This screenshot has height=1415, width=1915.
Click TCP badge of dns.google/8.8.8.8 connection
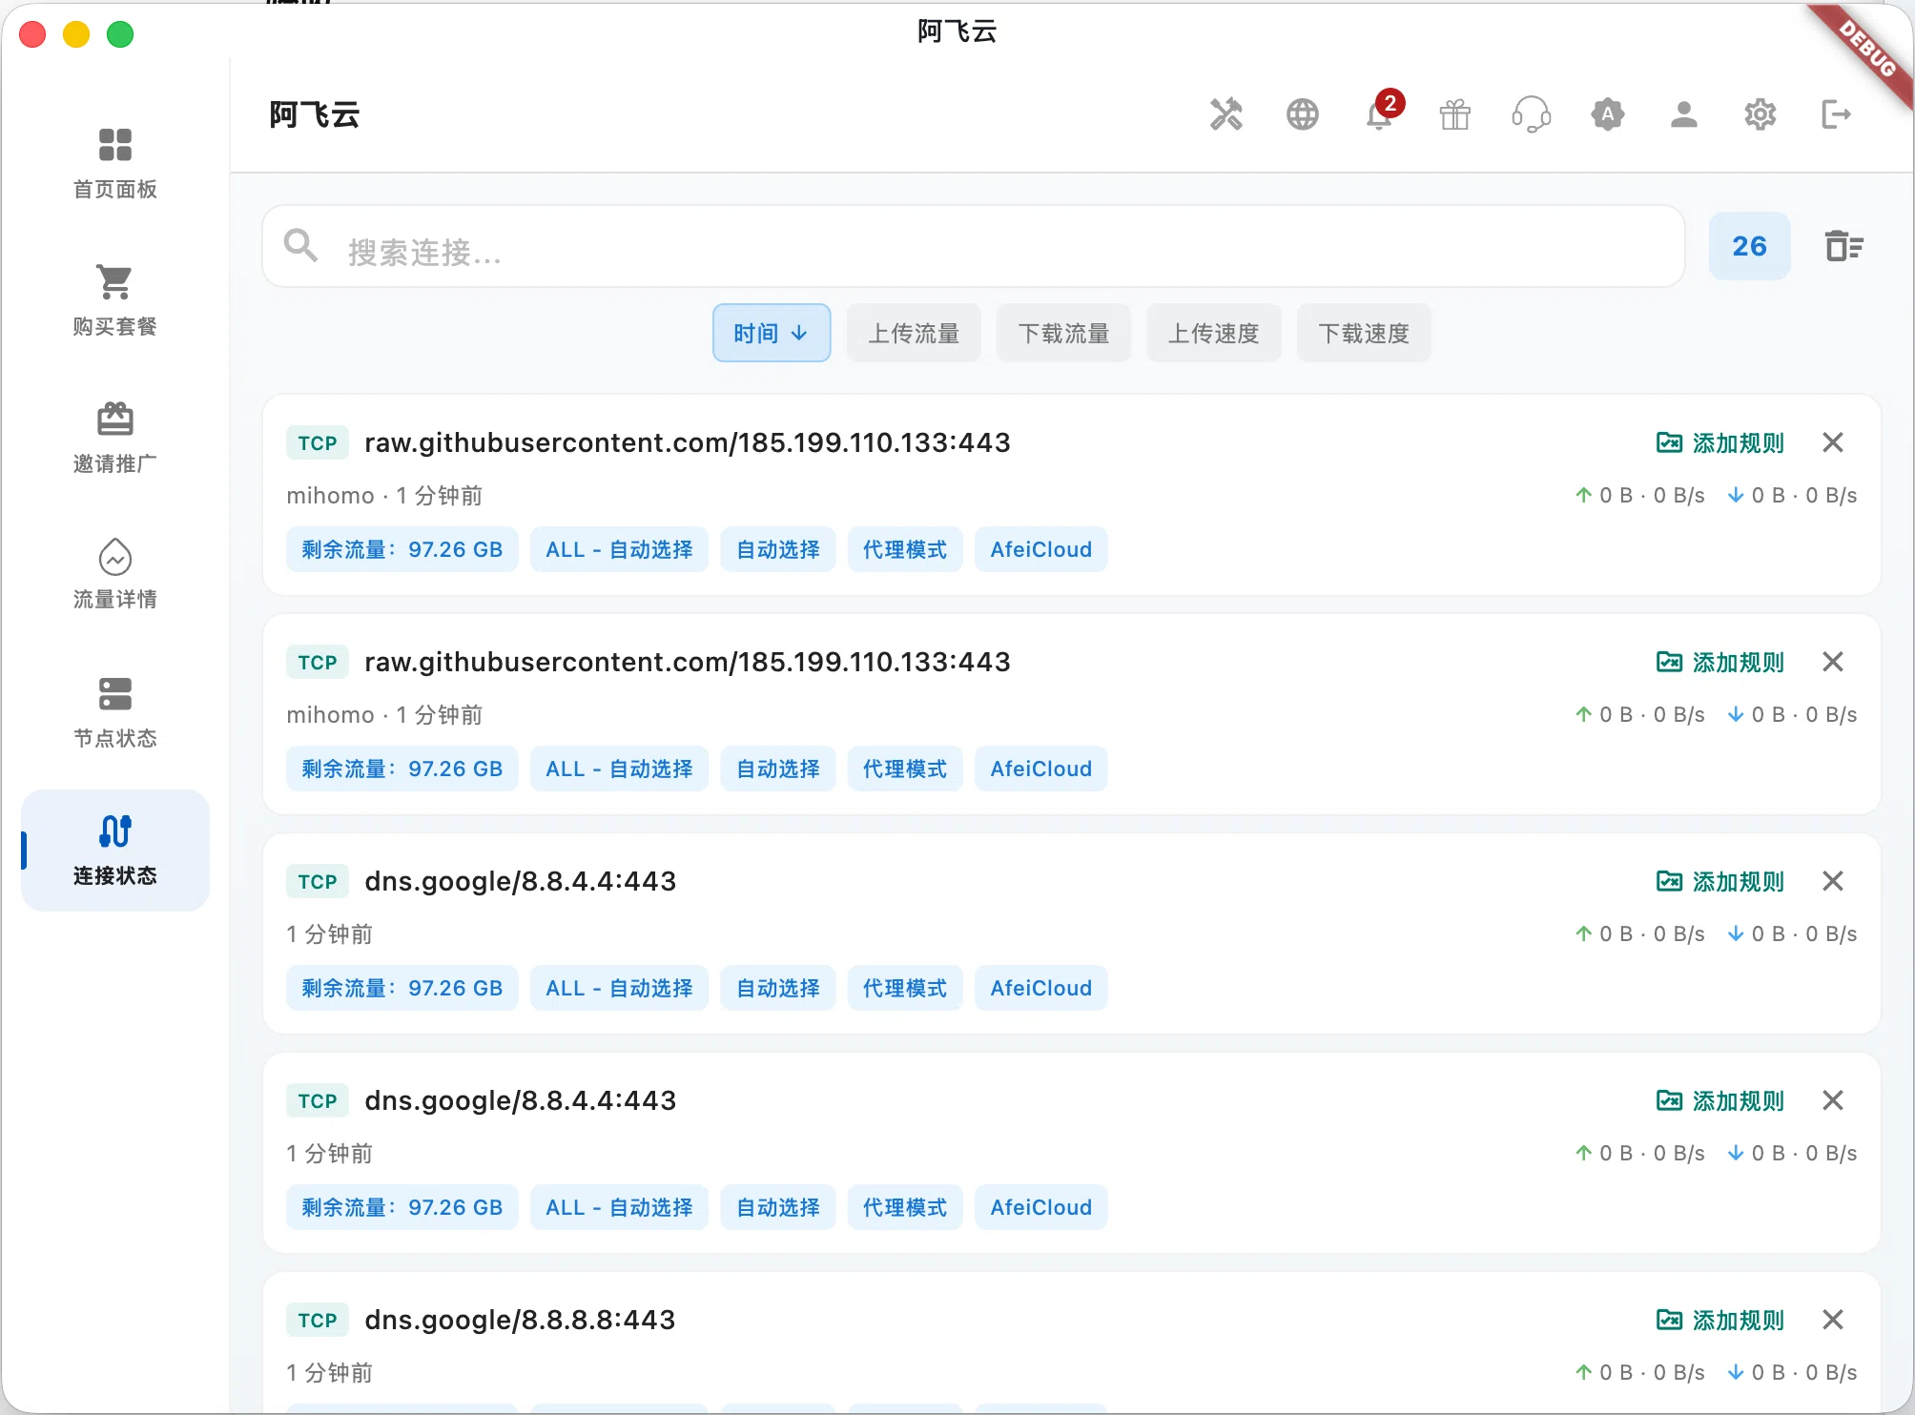point(318,1321)
